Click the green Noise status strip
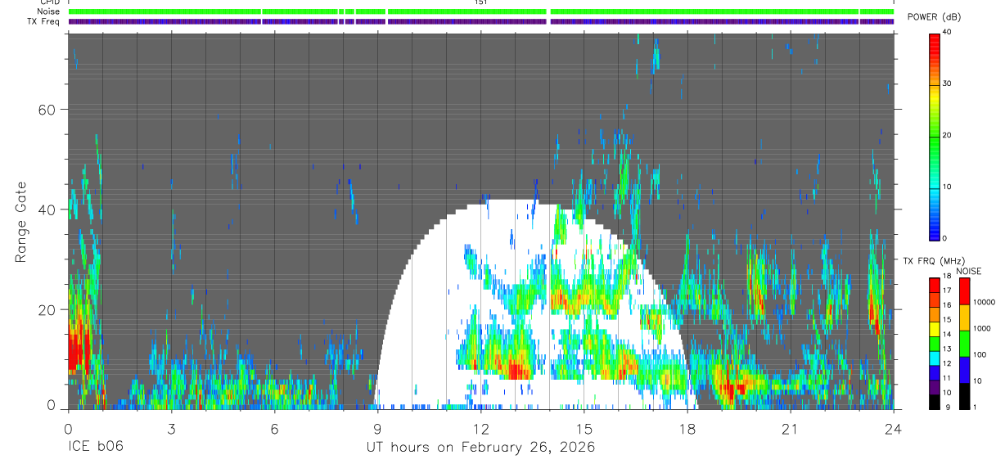Image resolution: width=1005 pixels, height=464 pixels. tap(481, 11)
